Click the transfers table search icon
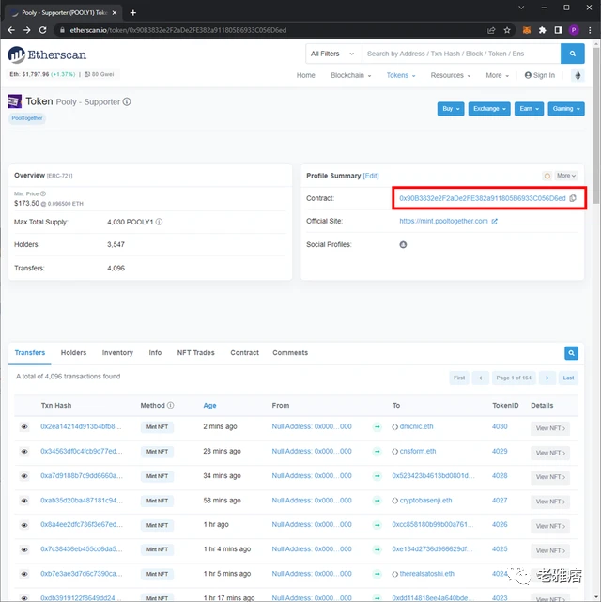This screenshot has height=602, width=601. (571, 353)
